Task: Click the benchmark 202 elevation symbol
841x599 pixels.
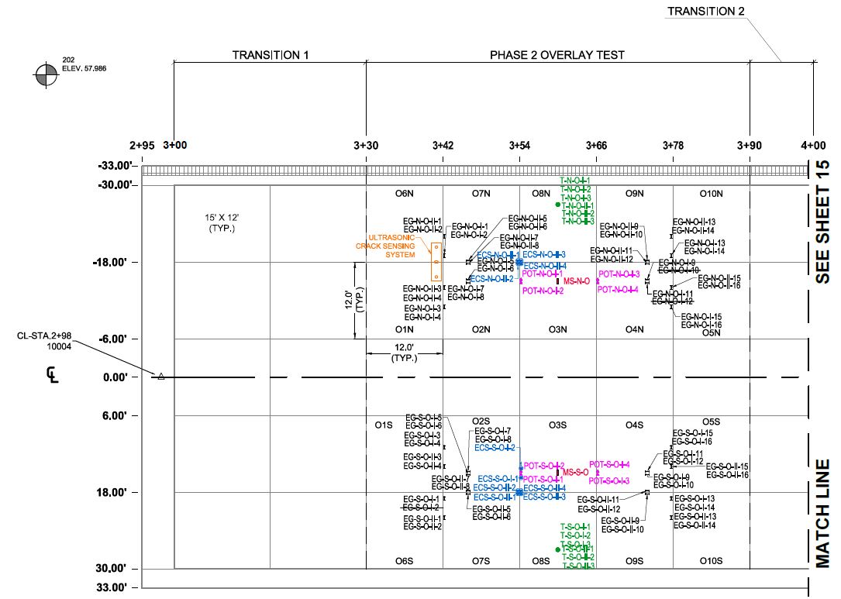Action: pyautogui.click(x=46, y=77)
